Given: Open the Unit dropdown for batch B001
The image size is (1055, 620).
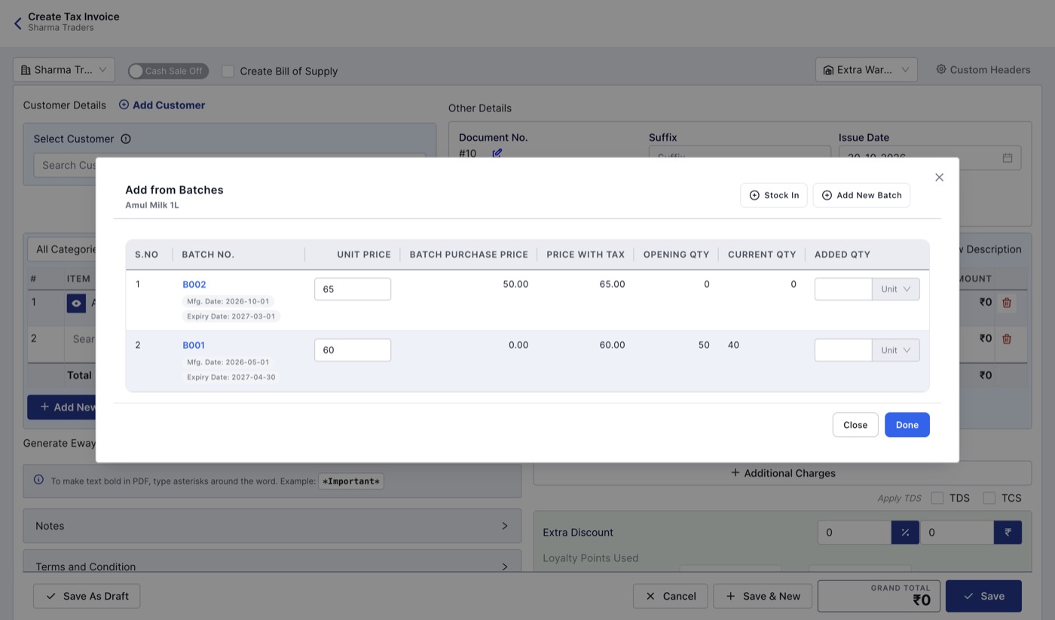Looking at the screenshot, I should click(896, 350).
